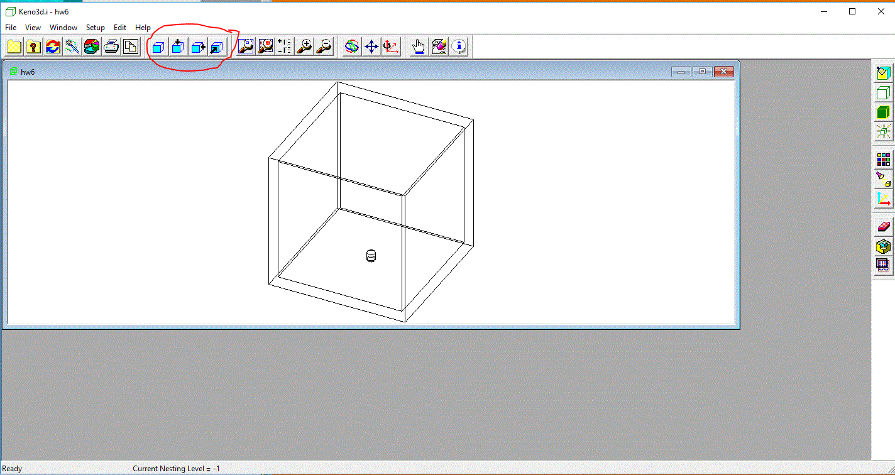
Task: Close the Keno3d.i main window
Action: pyautogui.click(x=881, y=11)
